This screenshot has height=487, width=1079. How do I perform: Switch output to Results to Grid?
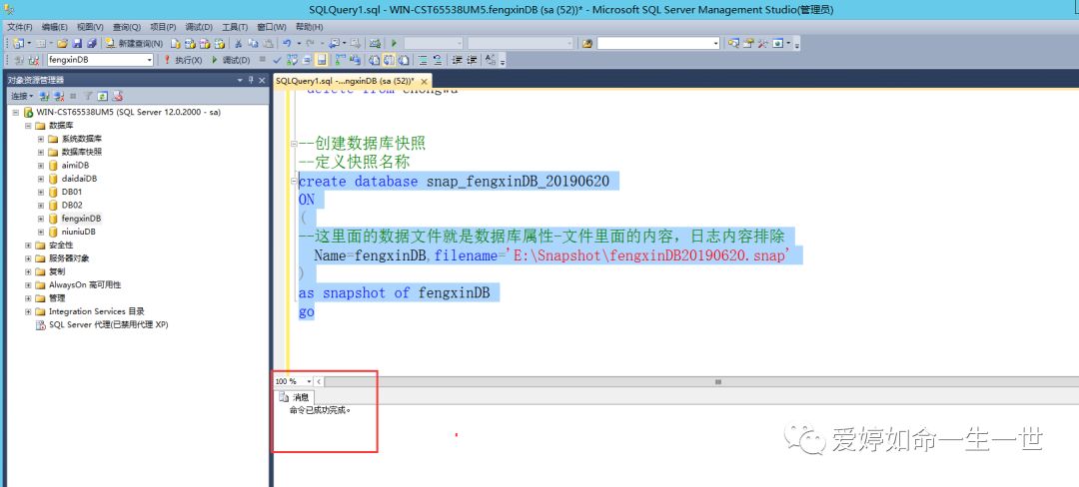click(x=388, y=60)
